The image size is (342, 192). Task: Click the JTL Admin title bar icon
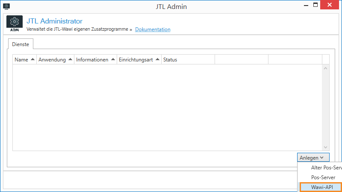tap(6, 6)
